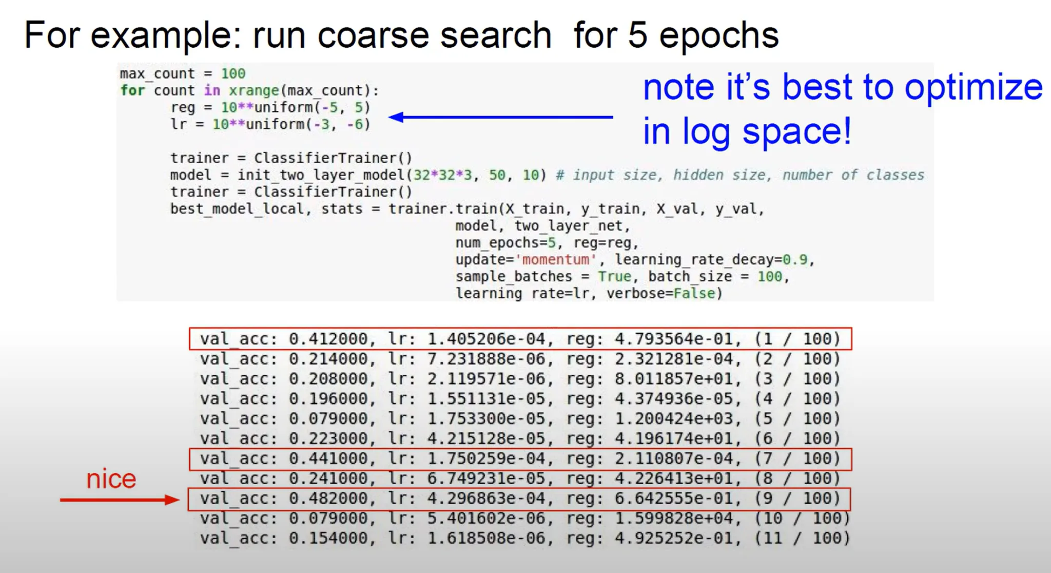Click the red 'momentum' string in code
The height and width of the screenshot is (573, 1051).
555,260
